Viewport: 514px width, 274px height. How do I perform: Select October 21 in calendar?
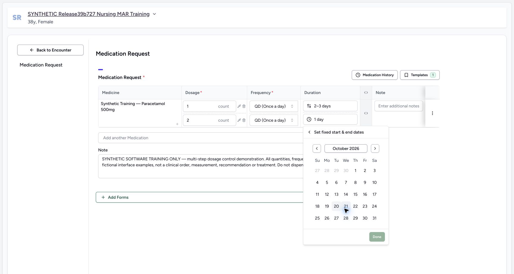tap(346, 206)
